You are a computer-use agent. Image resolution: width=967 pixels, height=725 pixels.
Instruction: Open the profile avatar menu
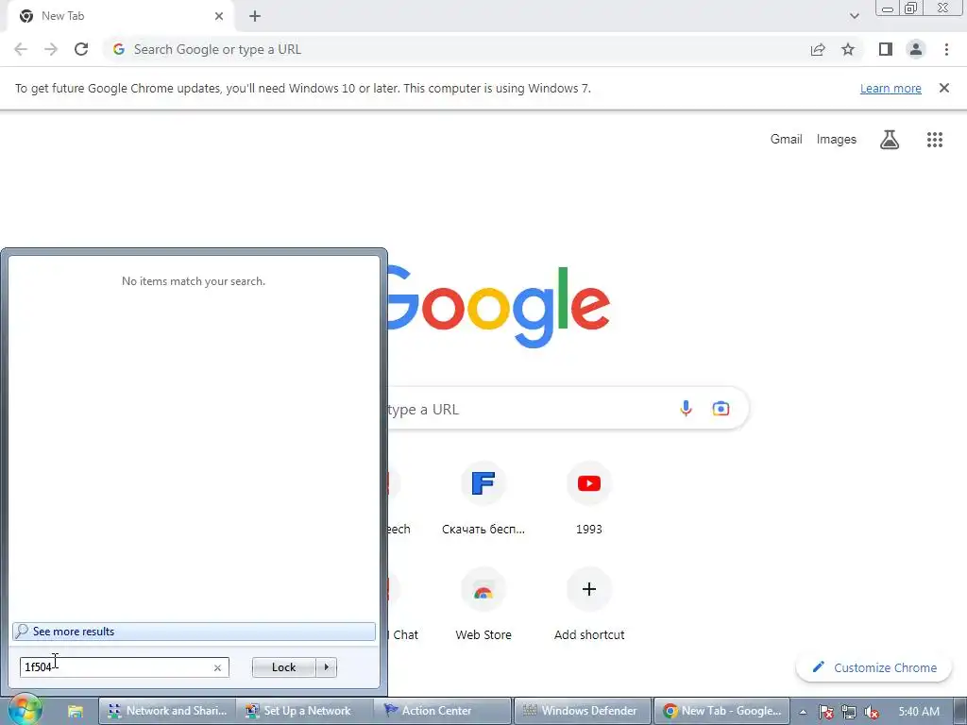(x=916, y=49)
